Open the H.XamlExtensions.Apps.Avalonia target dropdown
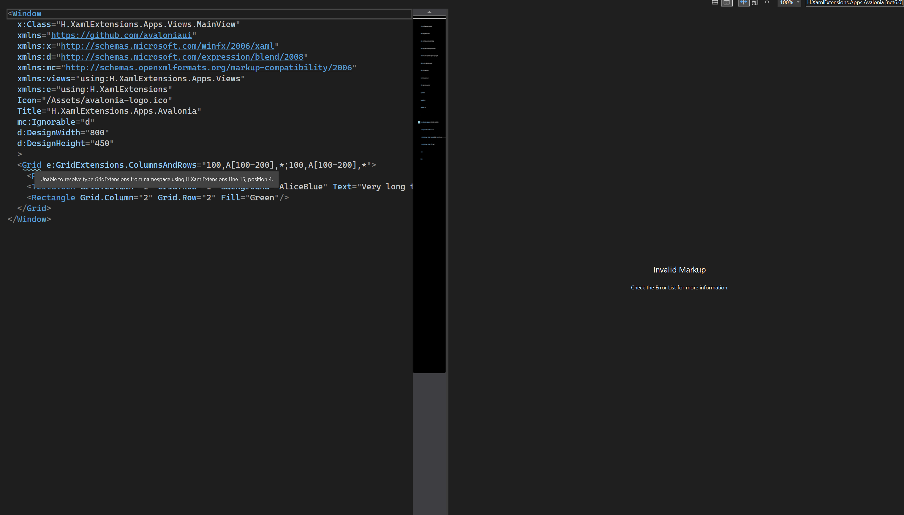This screenshot has width=904, height=515. pos(854,2)
